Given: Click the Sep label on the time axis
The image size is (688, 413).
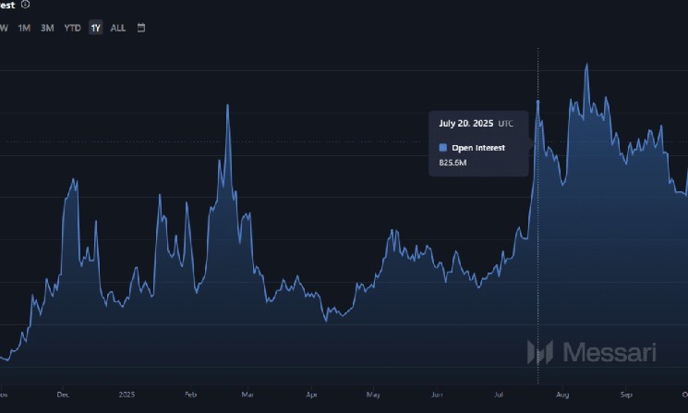Looking at the screenshot, I should click(625, 394).
